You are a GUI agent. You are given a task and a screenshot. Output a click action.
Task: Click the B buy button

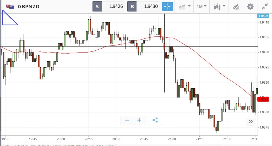tap(132, 7)
